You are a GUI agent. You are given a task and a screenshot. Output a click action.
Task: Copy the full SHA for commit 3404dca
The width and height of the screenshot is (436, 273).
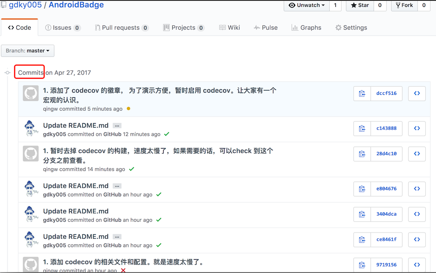(x=362, y=214)
